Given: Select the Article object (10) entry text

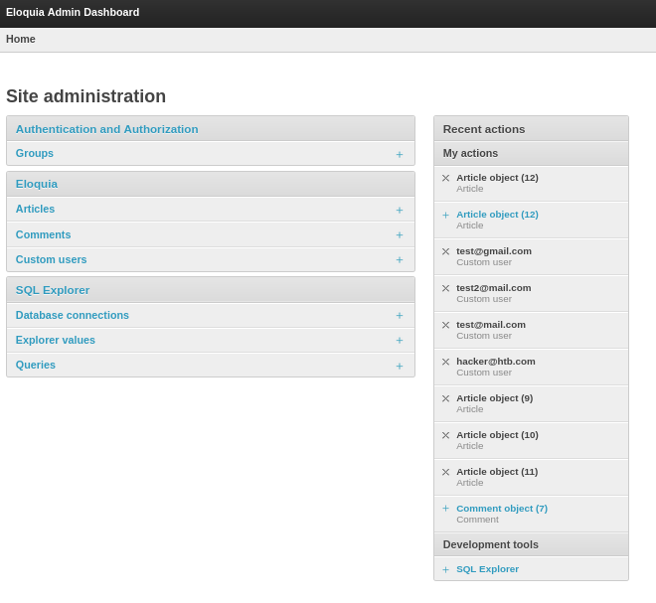Looking at the screenshot, I should tap(497, 435).
